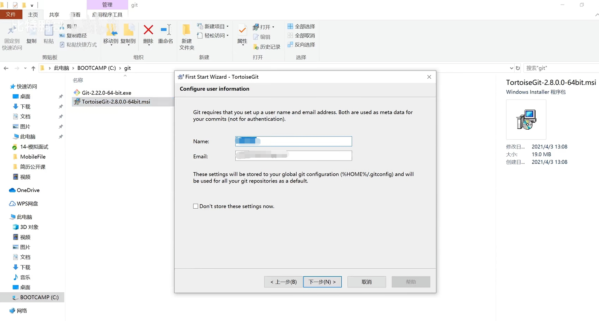Screen dimensions: 599x321
Task: Click the 删除 (Delete) icon in the ribbon
Action: (148, 33)
